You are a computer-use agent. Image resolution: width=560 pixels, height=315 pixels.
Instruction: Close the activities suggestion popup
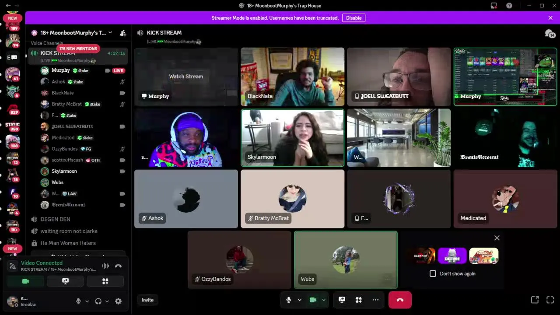(x=497, y=238)
